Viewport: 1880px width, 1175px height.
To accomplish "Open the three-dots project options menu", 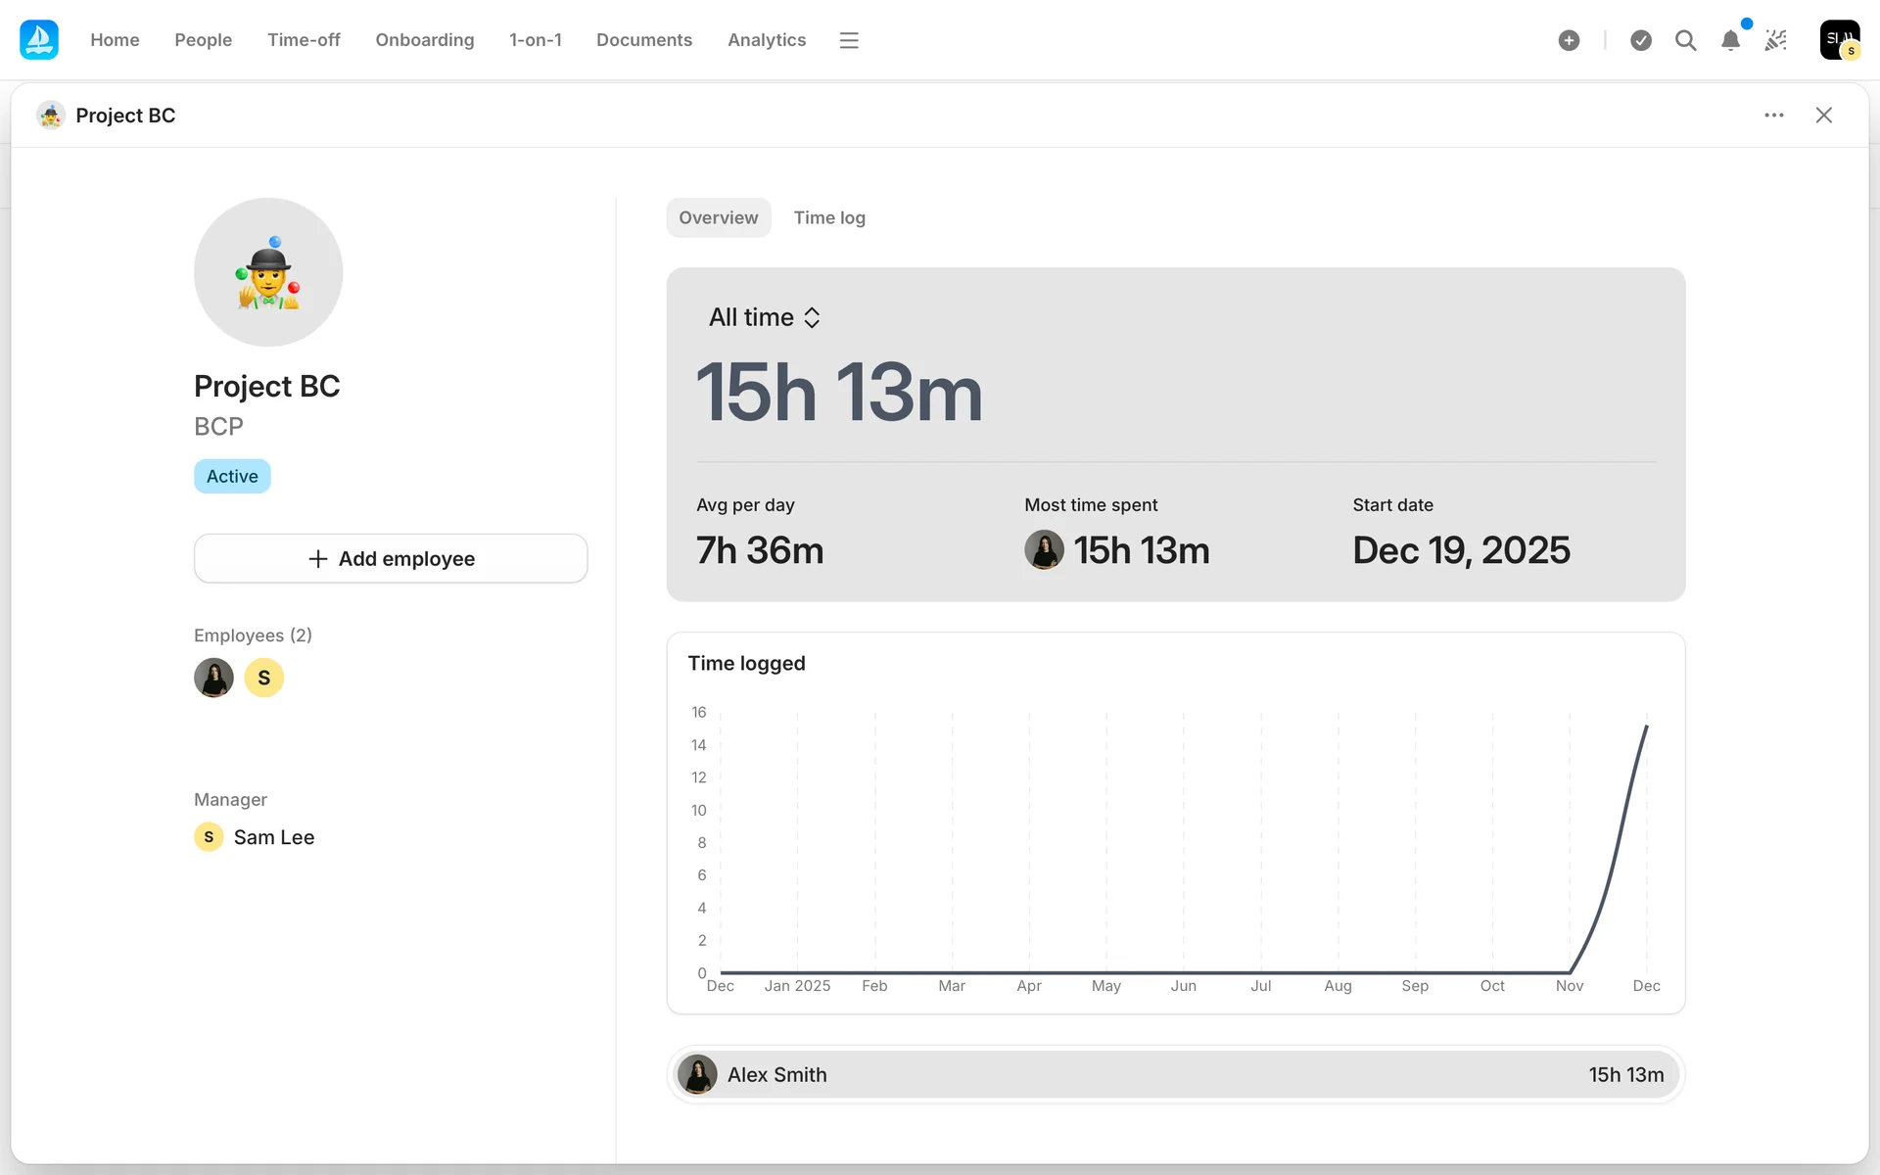I will click(1773, 116).
